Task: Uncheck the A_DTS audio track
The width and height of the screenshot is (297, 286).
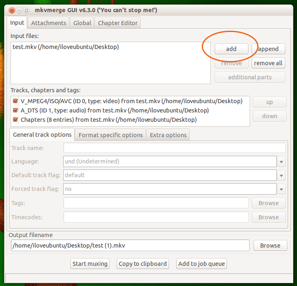Action: point(15,110)
